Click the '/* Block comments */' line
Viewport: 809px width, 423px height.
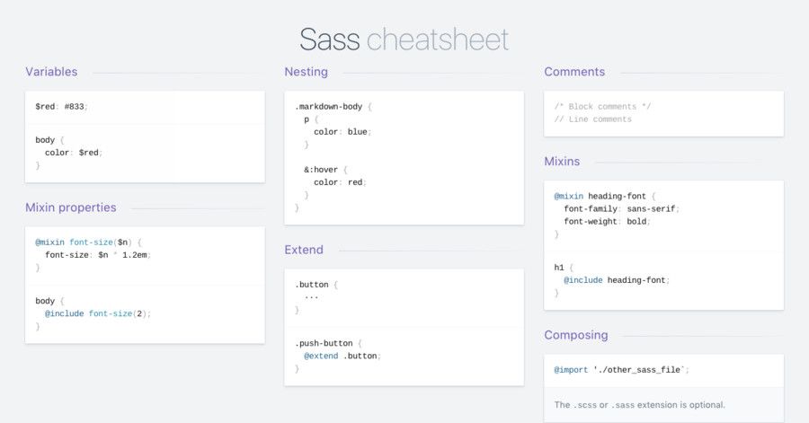[x=602, y=107]
